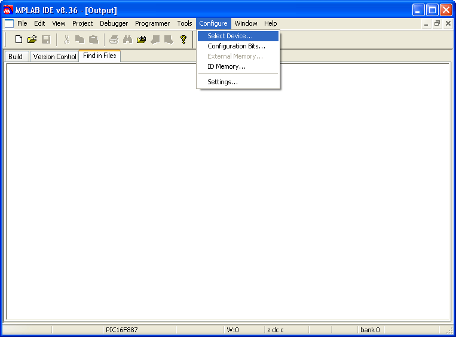Image resolution: width=456 pixels, height=337 pixels.
Task: Click the Print toolbar icon
Action: click(114, 39)
